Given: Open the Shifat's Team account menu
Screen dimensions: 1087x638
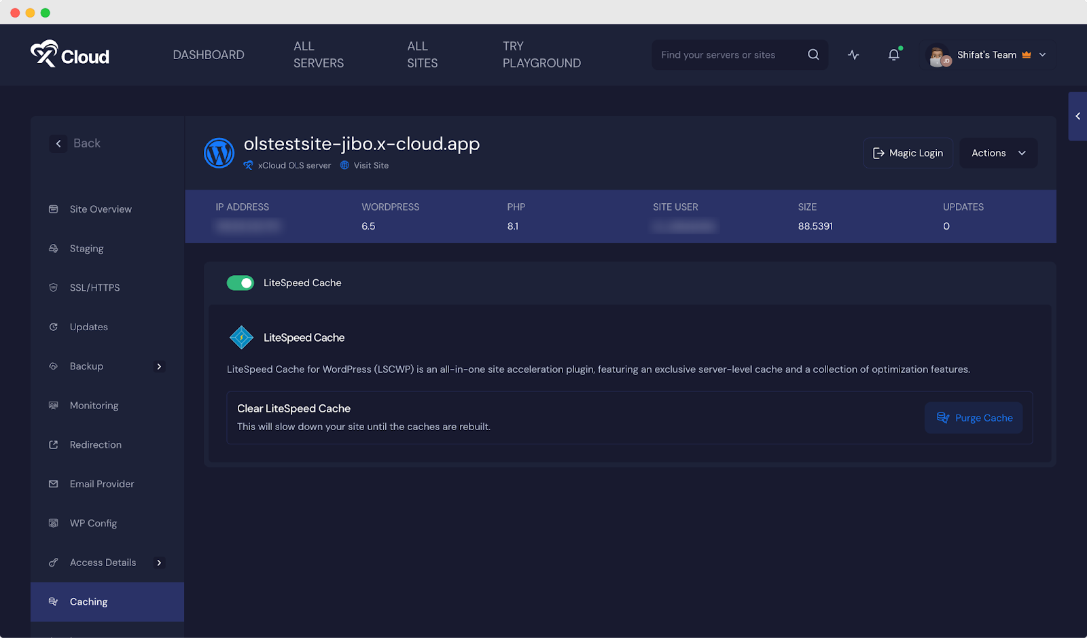Looking at the screenshot, I should 987,55.
